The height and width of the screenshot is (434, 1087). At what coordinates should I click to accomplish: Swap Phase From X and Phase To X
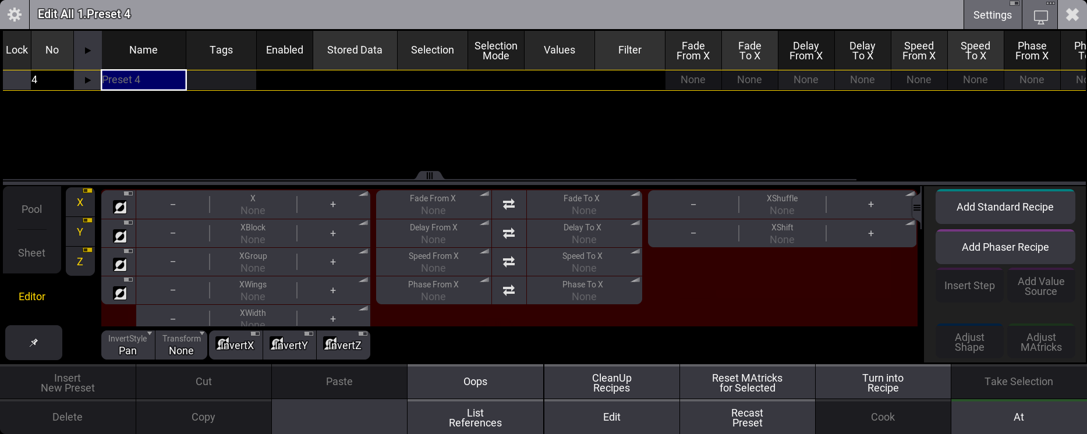509,290
